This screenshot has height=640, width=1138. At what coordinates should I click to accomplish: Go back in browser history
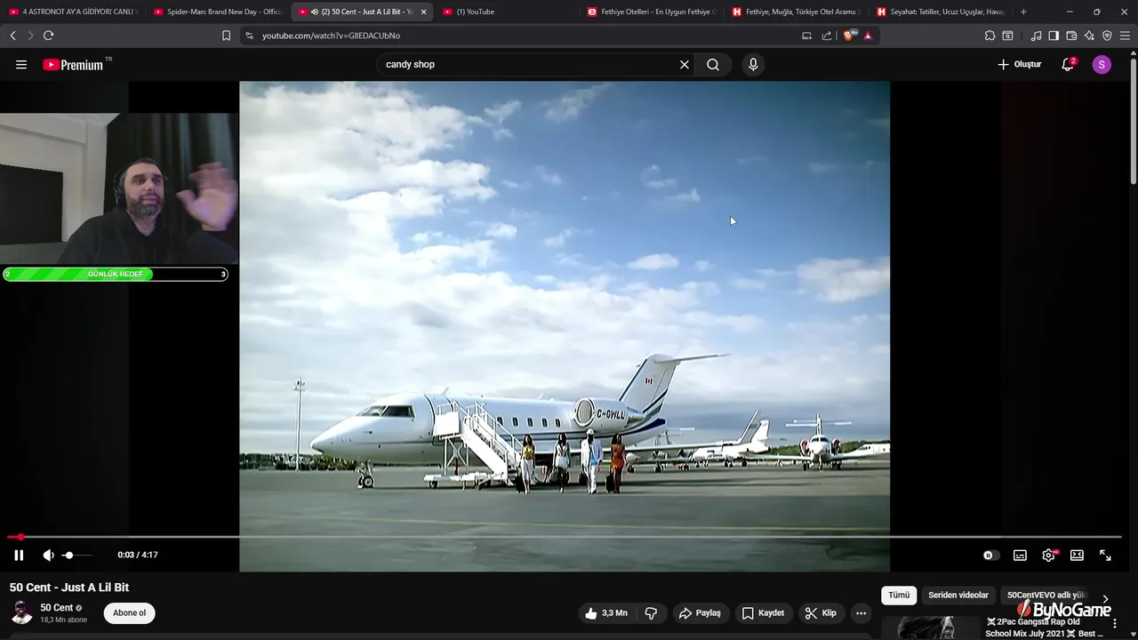click(12, 36)
